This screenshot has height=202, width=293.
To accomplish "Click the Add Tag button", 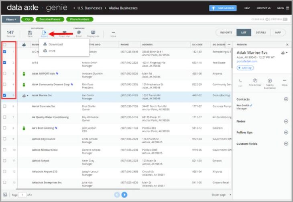I will [x=245, y=68].
